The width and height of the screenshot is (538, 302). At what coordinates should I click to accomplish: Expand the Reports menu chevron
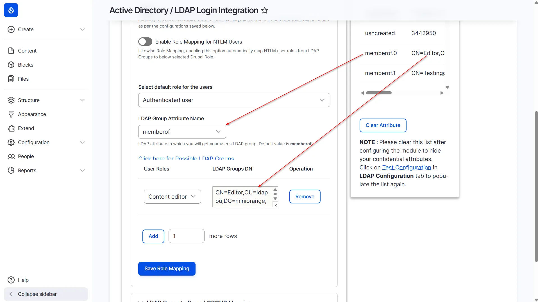pyautogui.click(x=82, y=171)
